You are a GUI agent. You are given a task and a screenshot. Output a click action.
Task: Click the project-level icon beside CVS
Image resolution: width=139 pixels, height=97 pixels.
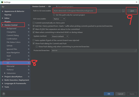29,59
